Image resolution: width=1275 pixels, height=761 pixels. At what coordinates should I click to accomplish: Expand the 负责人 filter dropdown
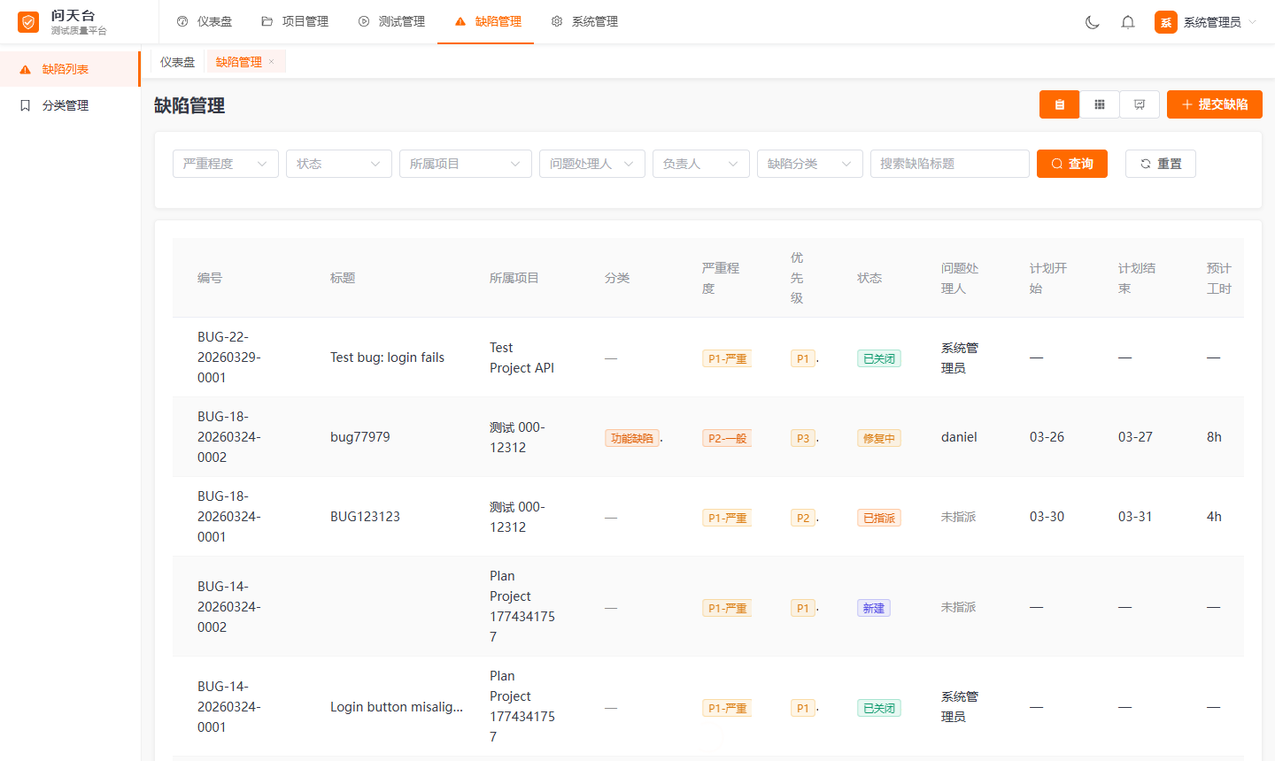(701, 164)
